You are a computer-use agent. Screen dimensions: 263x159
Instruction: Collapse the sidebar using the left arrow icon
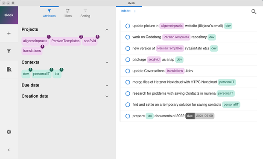click(x=9, y=150)
